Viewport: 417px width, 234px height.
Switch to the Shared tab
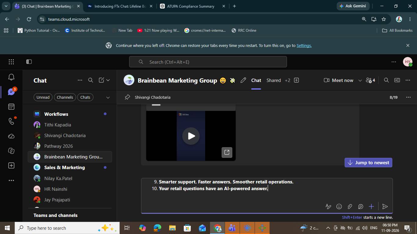coord(274,80)
